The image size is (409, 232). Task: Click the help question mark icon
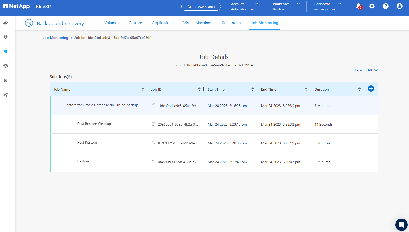[385, 6]
